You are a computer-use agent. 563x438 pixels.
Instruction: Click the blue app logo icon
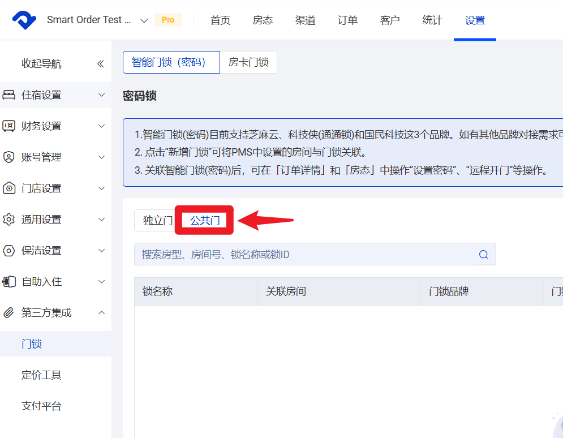click(x=24, y=20)
